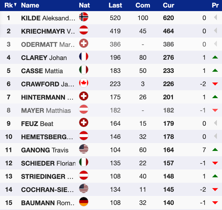Click Austria flag in Kriechmayr row
Image resolution: width=222 pixels, height=210 pixels.
[84, 31]
